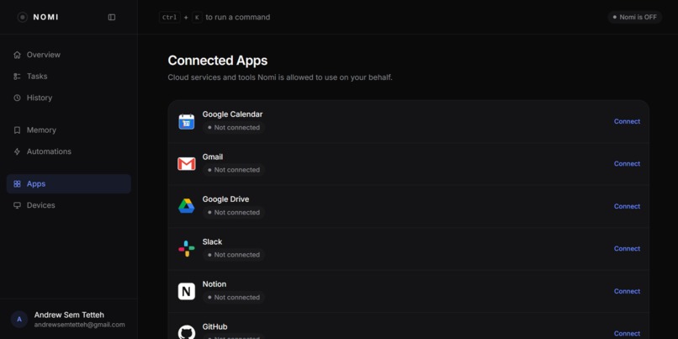Click the 'to run a command' text
The width and height of the screenshot is (678, 339).
tap(238, 18)
